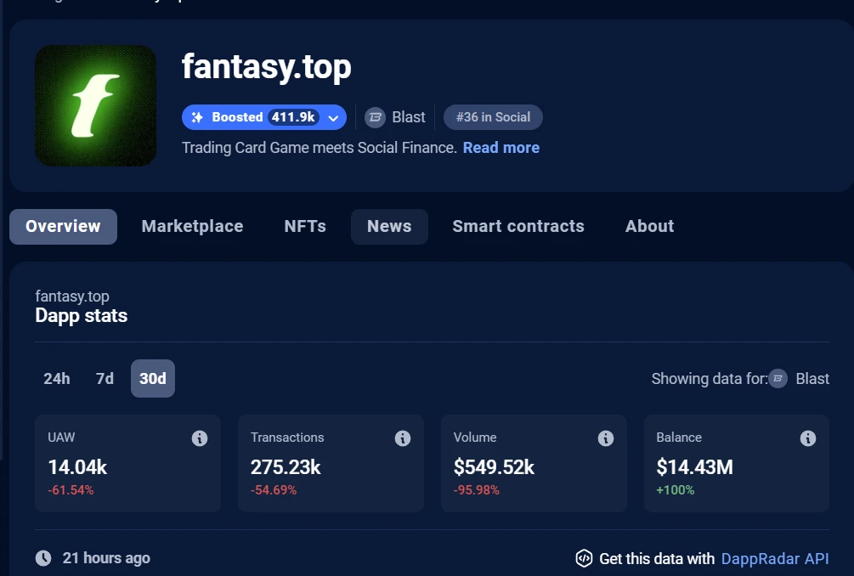Open the #36 in Social ranking badge
Screen dimensions: 854x576
point(493,117)
